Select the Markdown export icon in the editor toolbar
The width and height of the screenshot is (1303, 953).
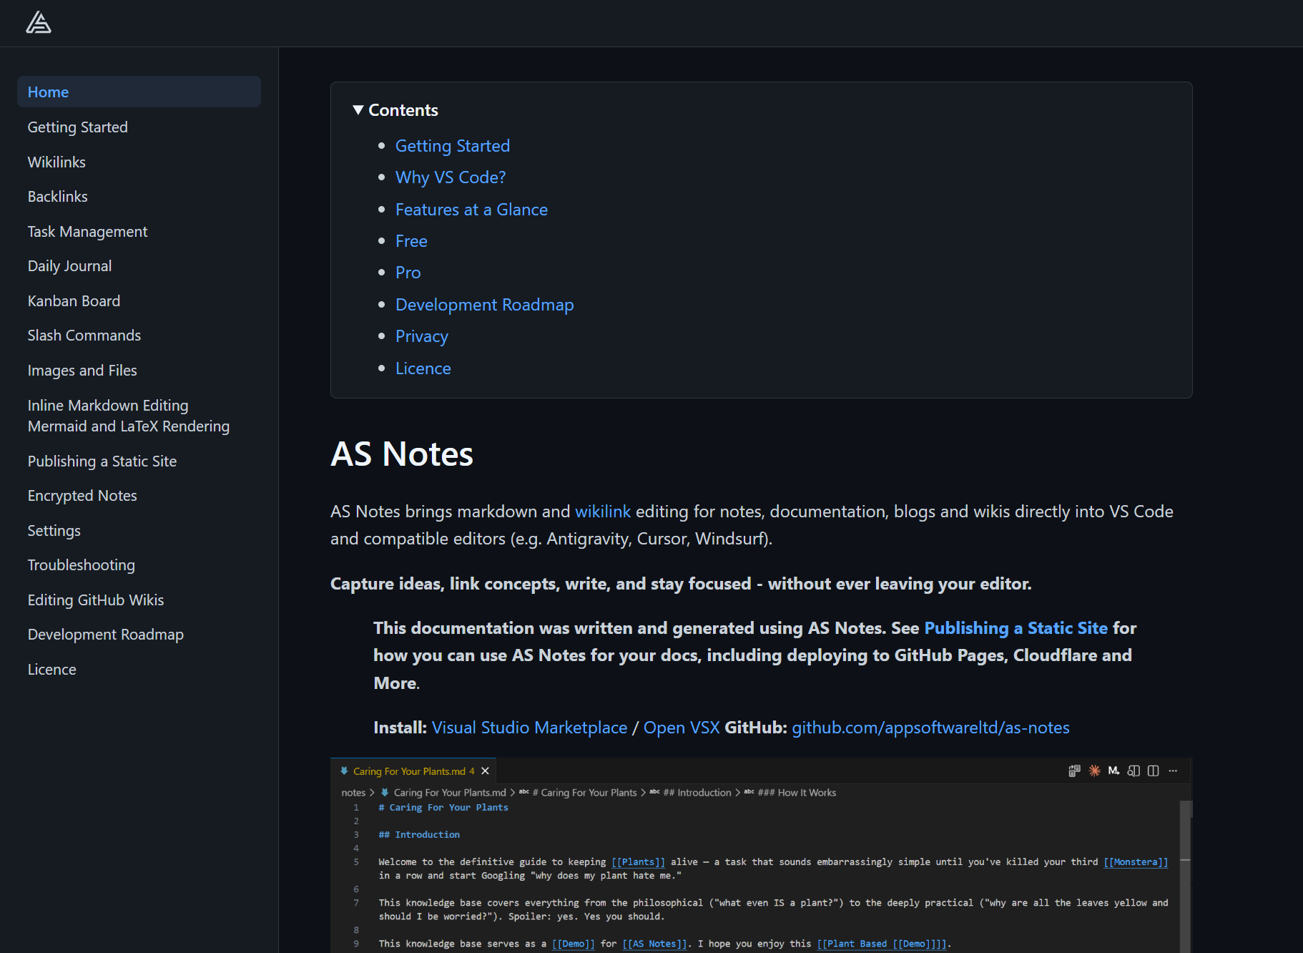click(x=1113, y=771)
